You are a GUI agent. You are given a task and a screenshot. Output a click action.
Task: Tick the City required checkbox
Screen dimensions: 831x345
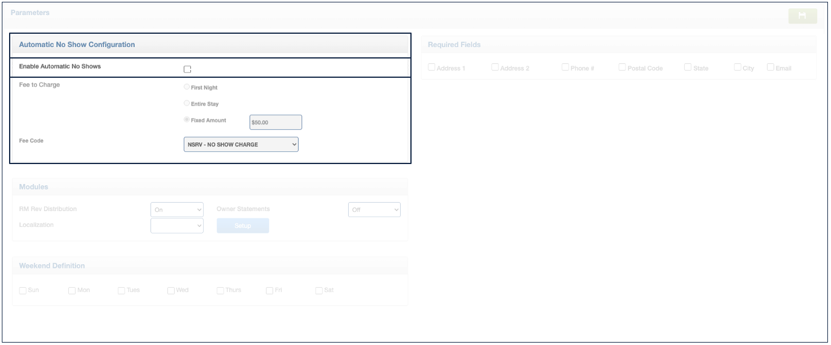point(737,68)
